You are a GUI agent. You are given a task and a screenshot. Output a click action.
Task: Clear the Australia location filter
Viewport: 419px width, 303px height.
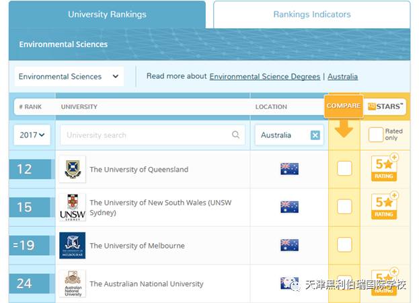click(315, 135)
